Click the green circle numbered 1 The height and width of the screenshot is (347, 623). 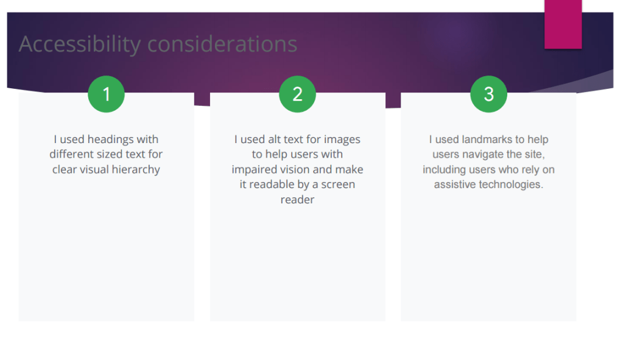106,94
